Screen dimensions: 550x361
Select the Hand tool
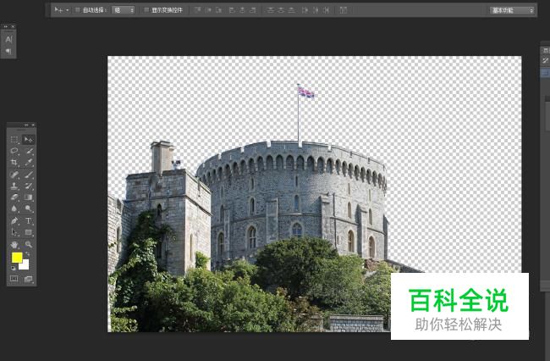click(x=14, y=244)
